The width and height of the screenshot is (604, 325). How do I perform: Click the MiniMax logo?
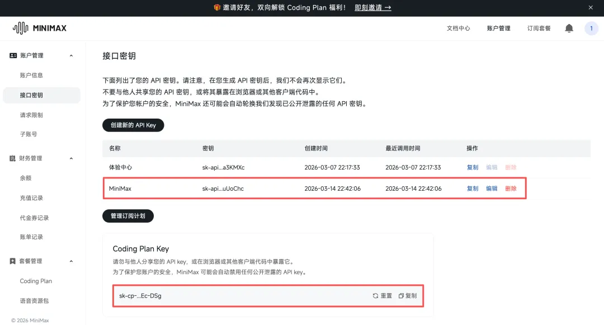point(39,28)
